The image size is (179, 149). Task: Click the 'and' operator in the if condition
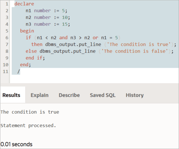(63, 37)
